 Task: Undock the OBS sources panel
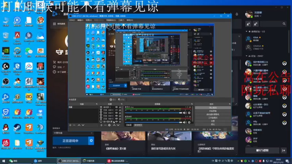tap(122, 104)
